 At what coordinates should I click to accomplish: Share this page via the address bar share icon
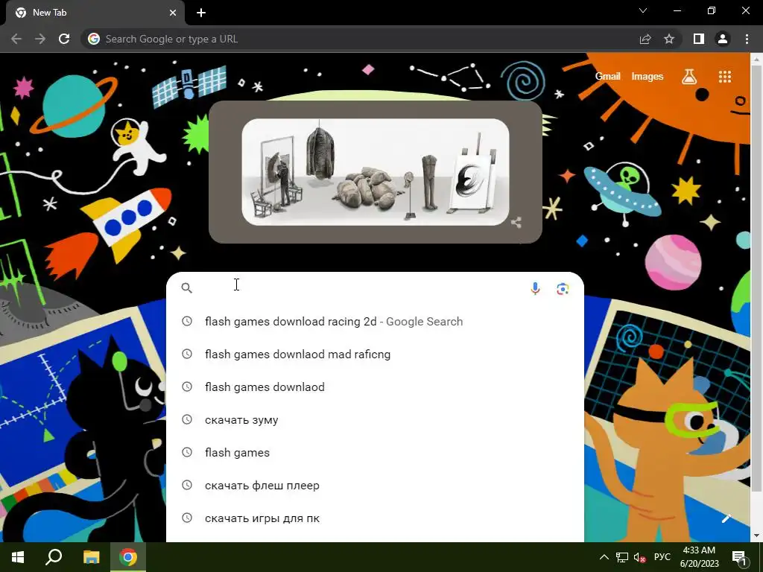(645, 39)
